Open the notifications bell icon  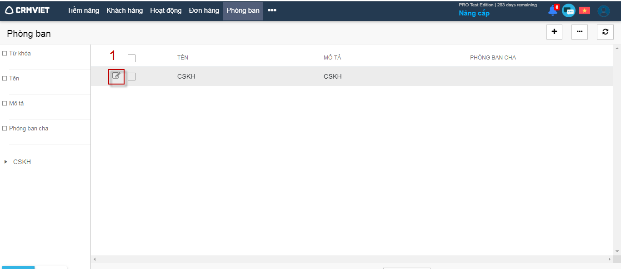553,11
